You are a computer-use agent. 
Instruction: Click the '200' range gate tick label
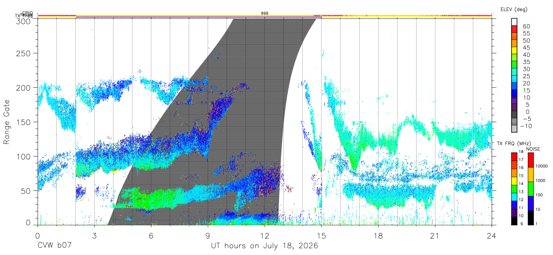click(x=23, y=87)
